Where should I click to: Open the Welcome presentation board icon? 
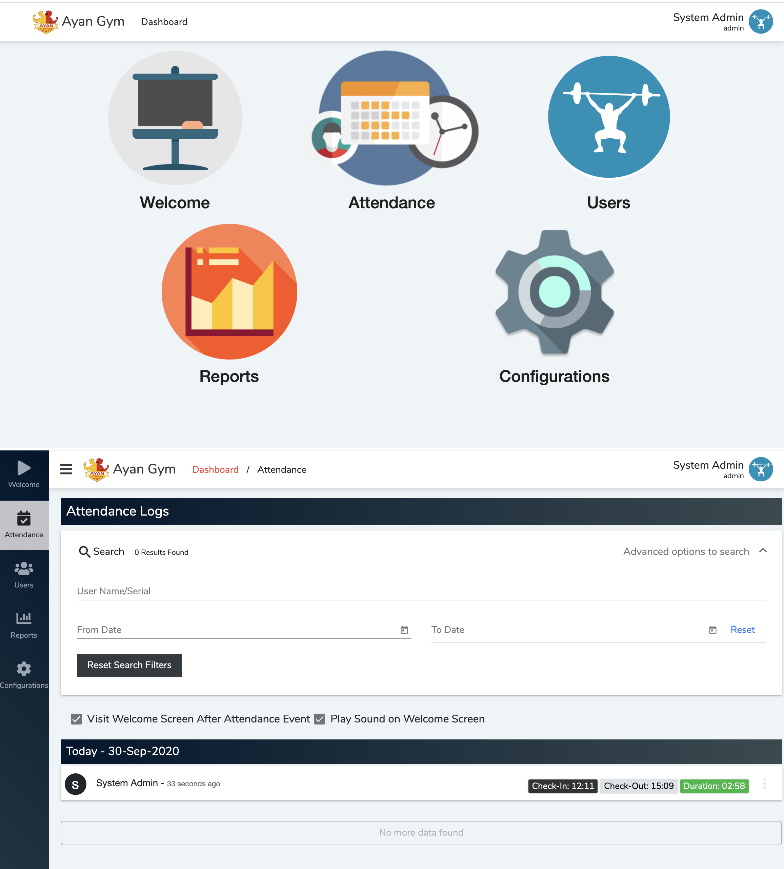175,118
